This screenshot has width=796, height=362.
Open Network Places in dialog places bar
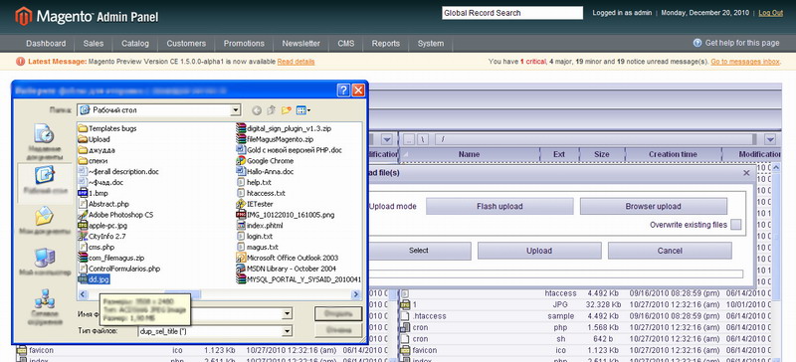click(x=44, y=306)
